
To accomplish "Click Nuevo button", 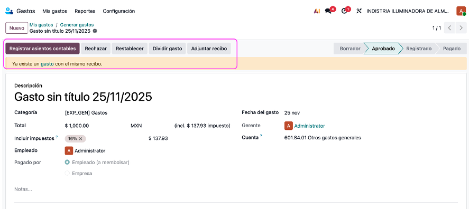I will click(17, 28).
